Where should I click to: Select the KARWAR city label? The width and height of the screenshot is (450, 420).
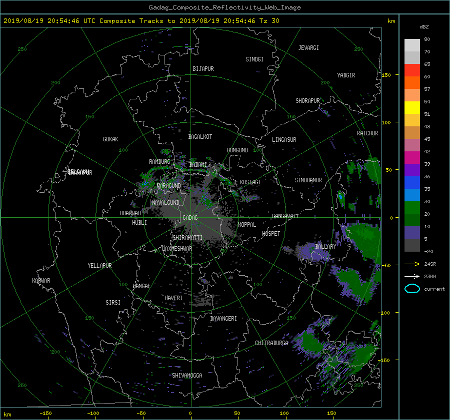41,281
